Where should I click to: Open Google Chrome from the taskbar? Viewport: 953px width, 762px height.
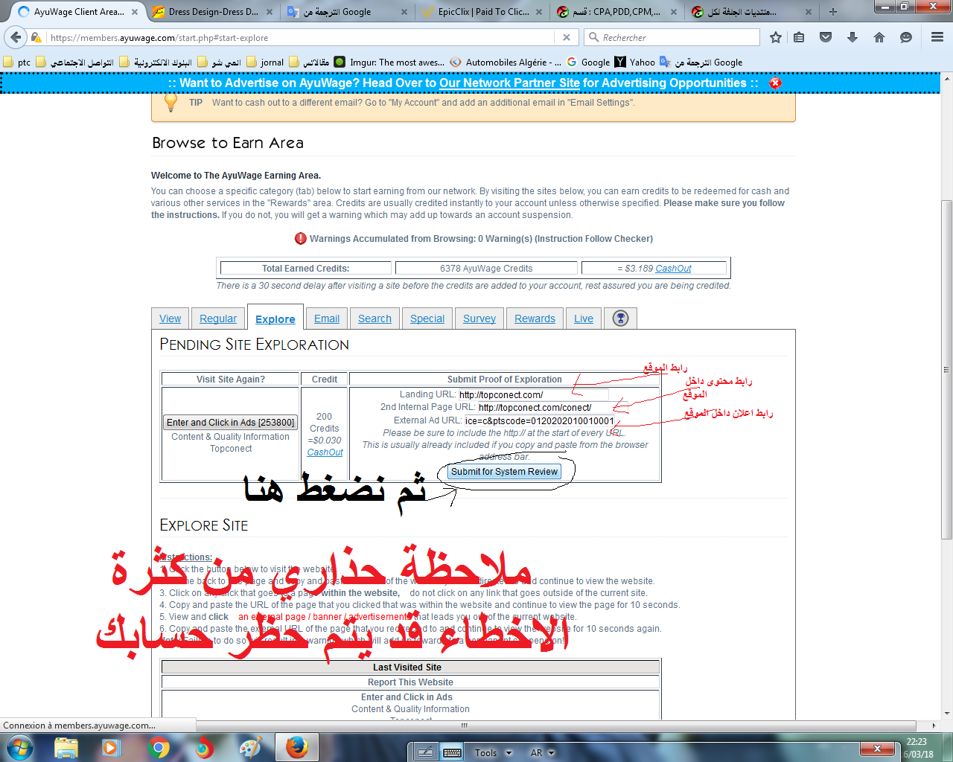click(159, 747)
